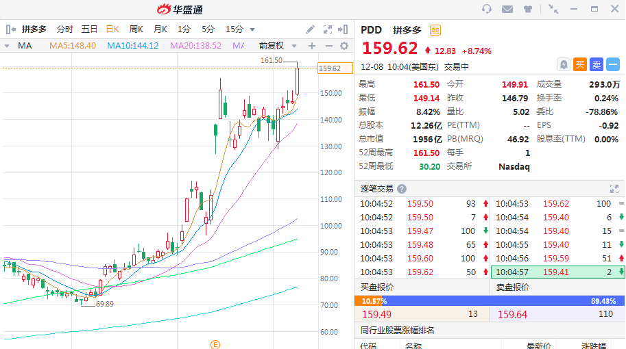
Task: Collapse window with shrink arrows icon
Action: point(553,9)
